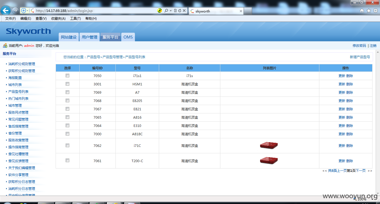Click the browser forward arrow button
The height and width of the screenshot is (204, 380).
tap(15, 11)
